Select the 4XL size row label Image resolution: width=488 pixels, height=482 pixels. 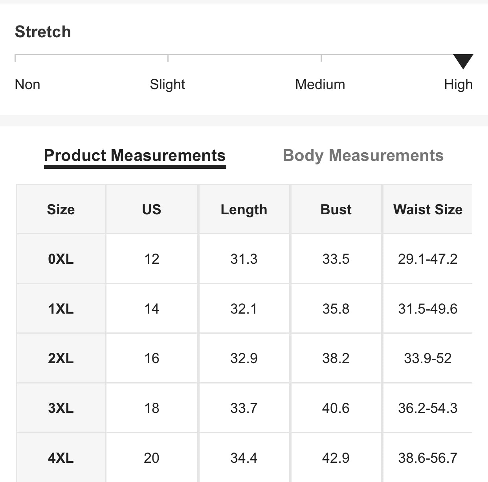[x=61, y=458]
